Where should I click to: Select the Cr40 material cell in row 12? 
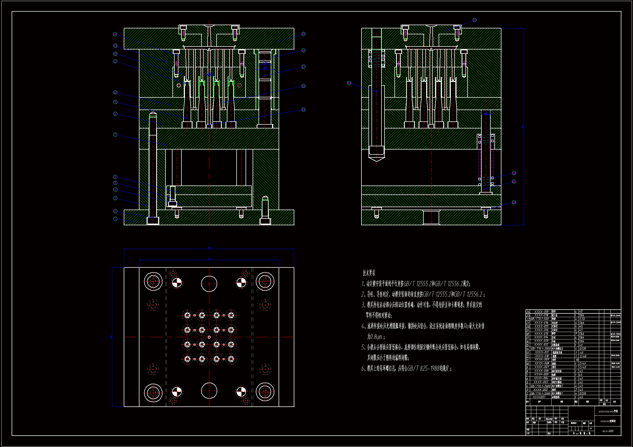[583, 356]
